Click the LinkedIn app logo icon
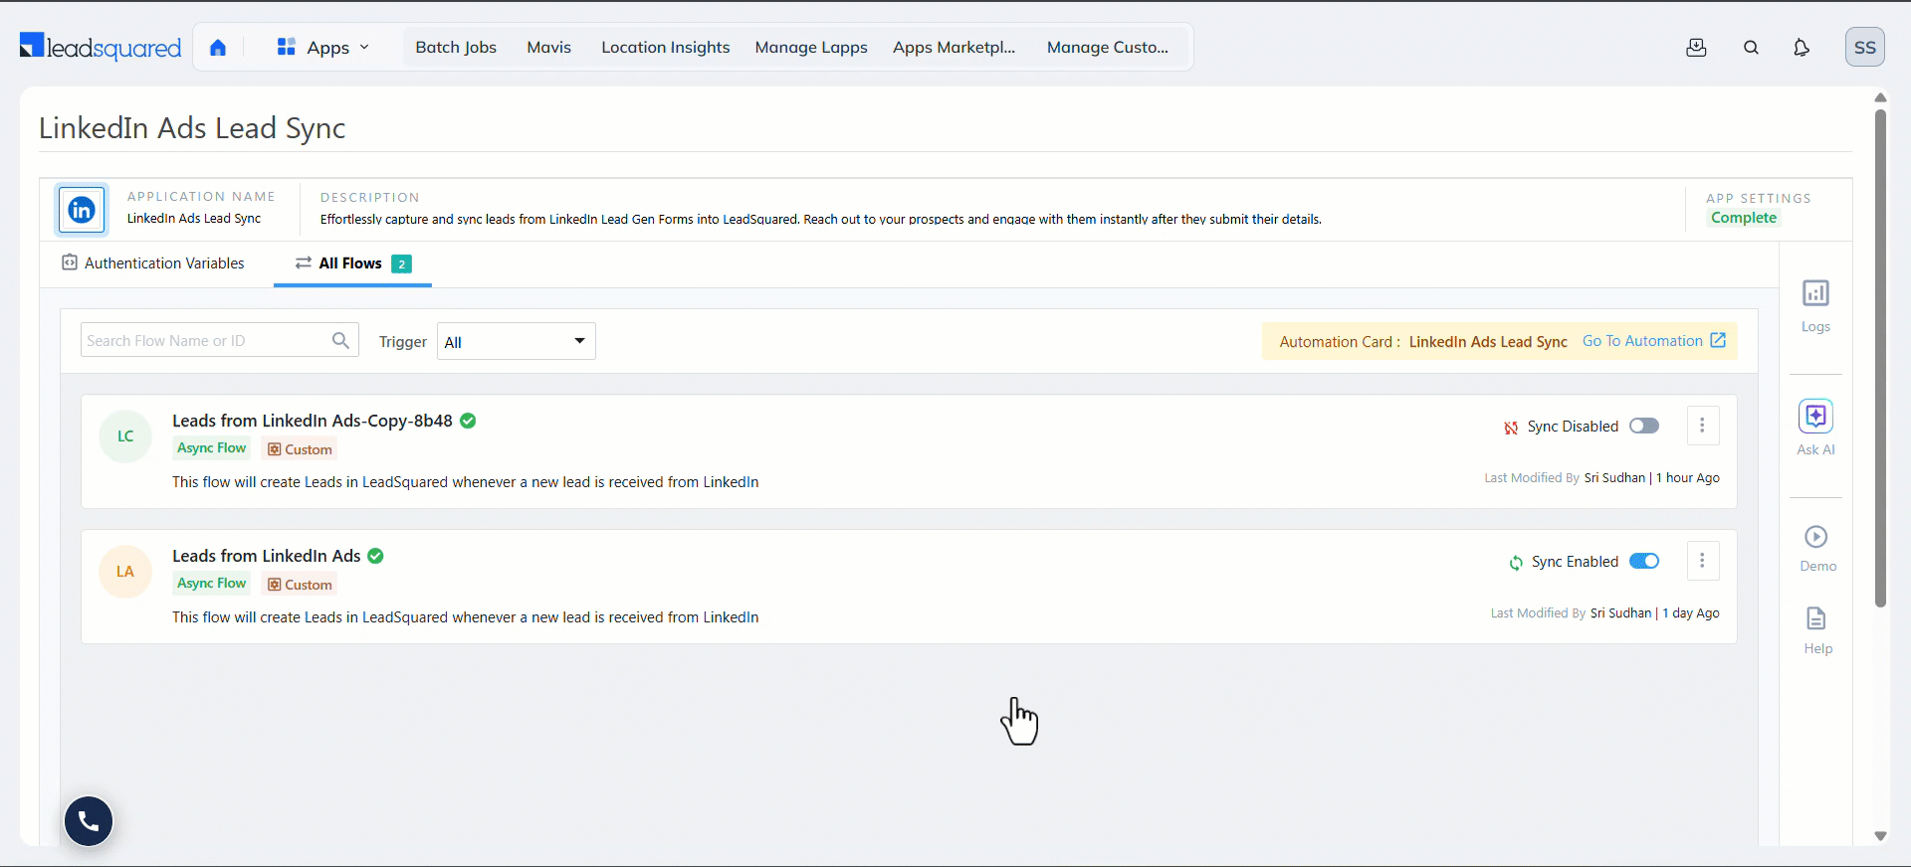 pos(82,210)
